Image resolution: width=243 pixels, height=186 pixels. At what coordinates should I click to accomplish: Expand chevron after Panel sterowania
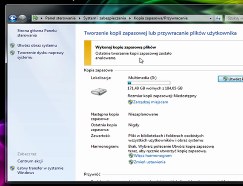(79, 18)
